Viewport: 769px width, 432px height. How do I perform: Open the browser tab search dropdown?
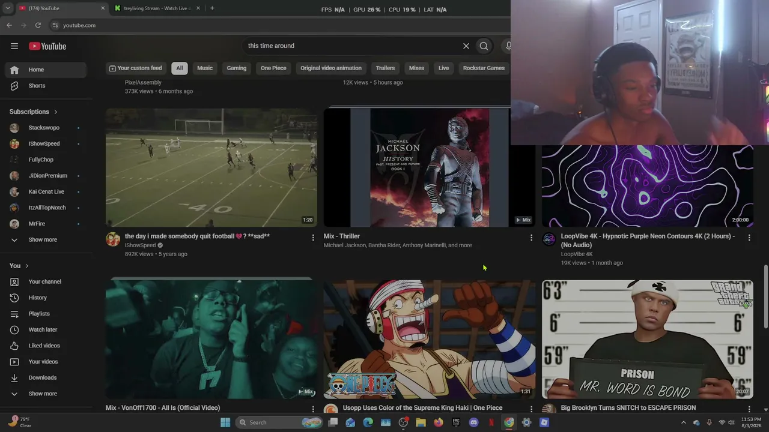point(8,8)
